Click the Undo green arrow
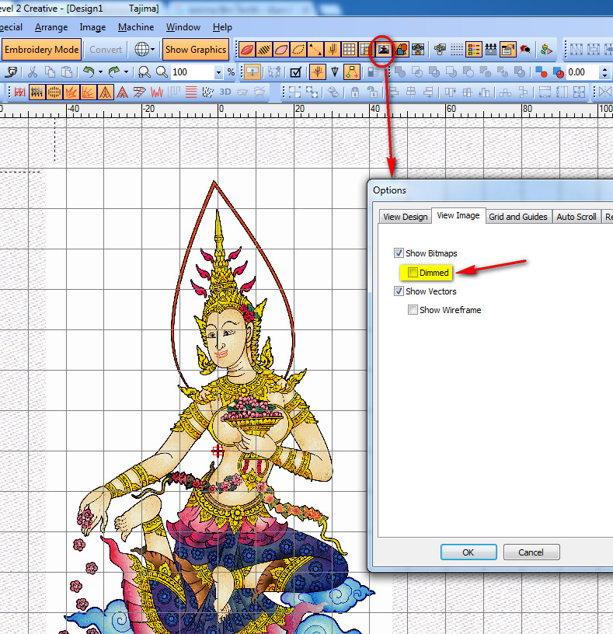 pos(89,72)
